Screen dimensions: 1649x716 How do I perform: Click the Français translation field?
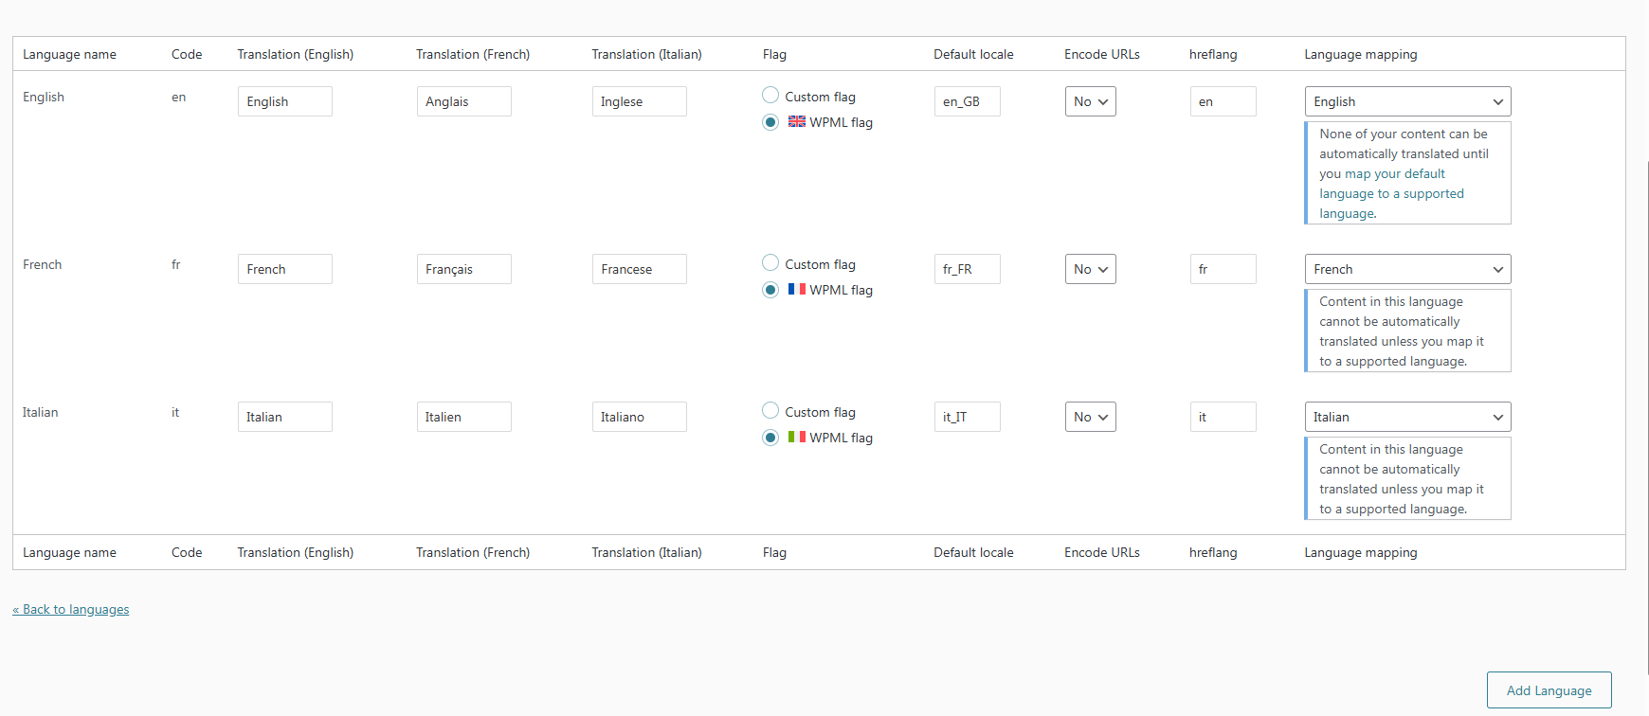point(463,269)
